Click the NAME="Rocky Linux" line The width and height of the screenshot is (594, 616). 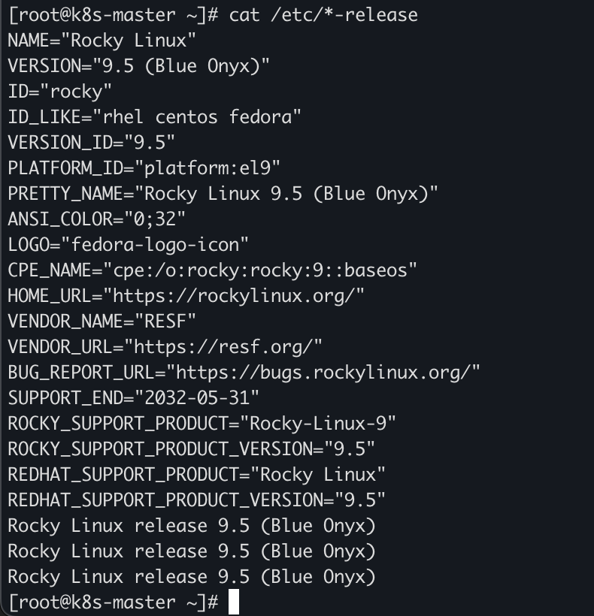(102, 41)
